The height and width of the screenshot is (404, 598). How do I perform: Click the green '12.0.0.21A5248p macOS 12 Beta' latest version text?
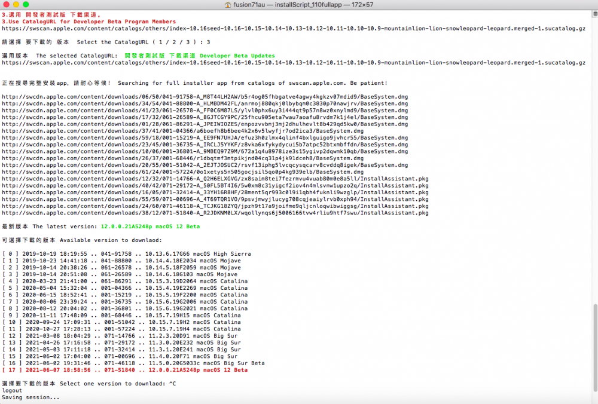(150, 227)
